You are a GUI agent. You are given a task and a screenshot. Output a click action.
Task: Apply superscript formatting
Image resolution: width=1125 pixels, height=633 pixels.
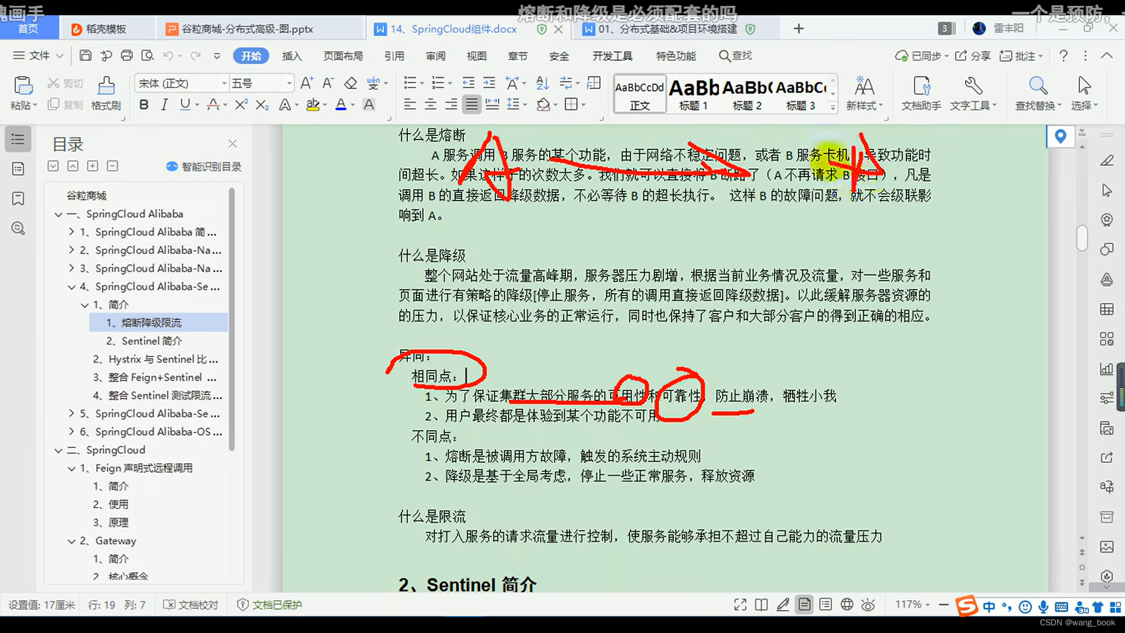pyautogui.click(x=241, y=105)
